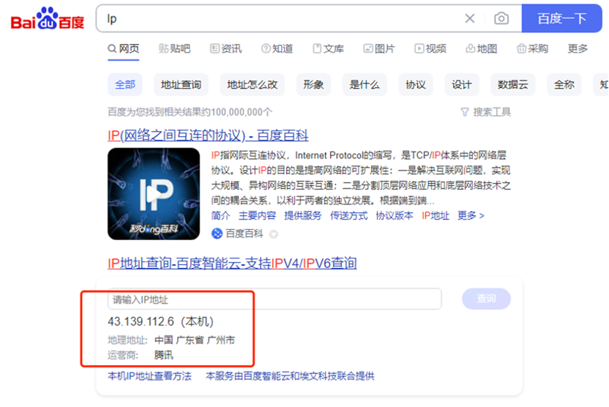Screen dimensions: 609x407
Task: Clear search text with the X icon
Action: pos(470,18)
